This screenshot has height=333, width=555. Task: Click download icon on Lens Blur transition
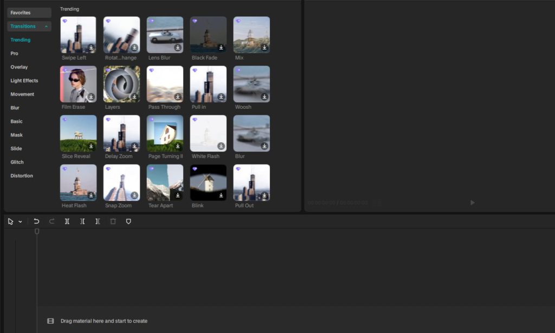[178, 48]
